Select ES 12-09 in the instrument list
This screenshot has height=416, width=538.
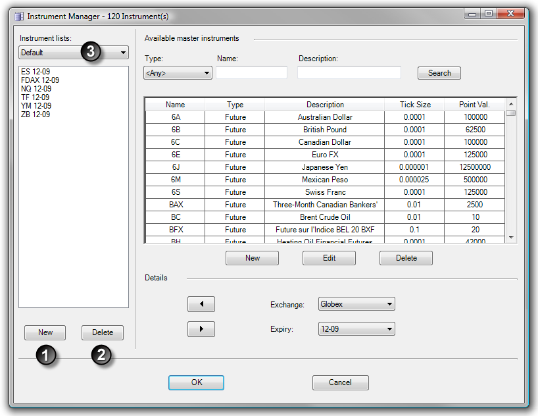[36, 71]
